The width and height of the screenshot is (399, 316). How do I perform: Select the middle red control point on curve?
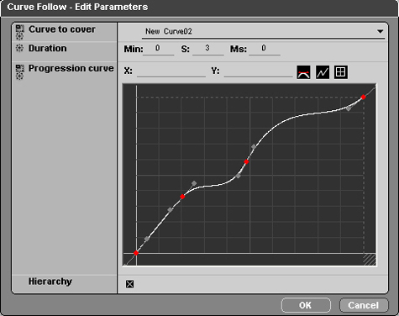tap(246, 161)
